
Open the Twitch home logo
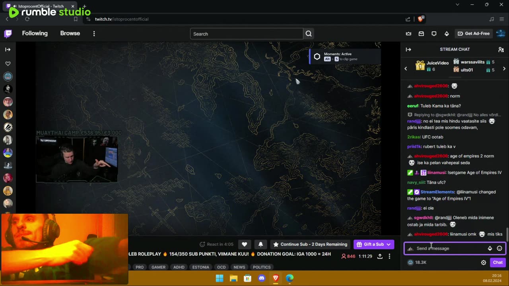click(x=8, y=34)
